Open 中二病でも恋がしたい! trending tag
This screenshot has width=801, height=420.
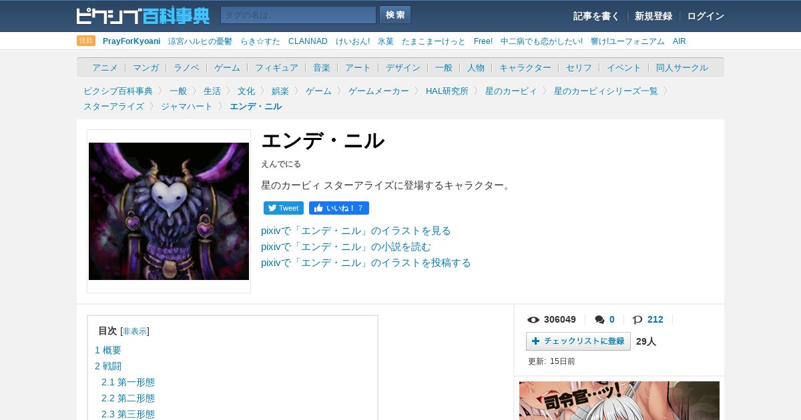[x=541, y=41]
